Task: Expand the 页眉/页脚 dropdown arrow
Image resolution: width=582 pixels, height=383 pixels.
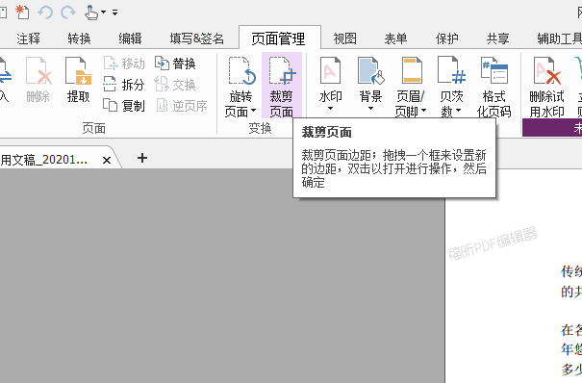Action: pos(424,111)
